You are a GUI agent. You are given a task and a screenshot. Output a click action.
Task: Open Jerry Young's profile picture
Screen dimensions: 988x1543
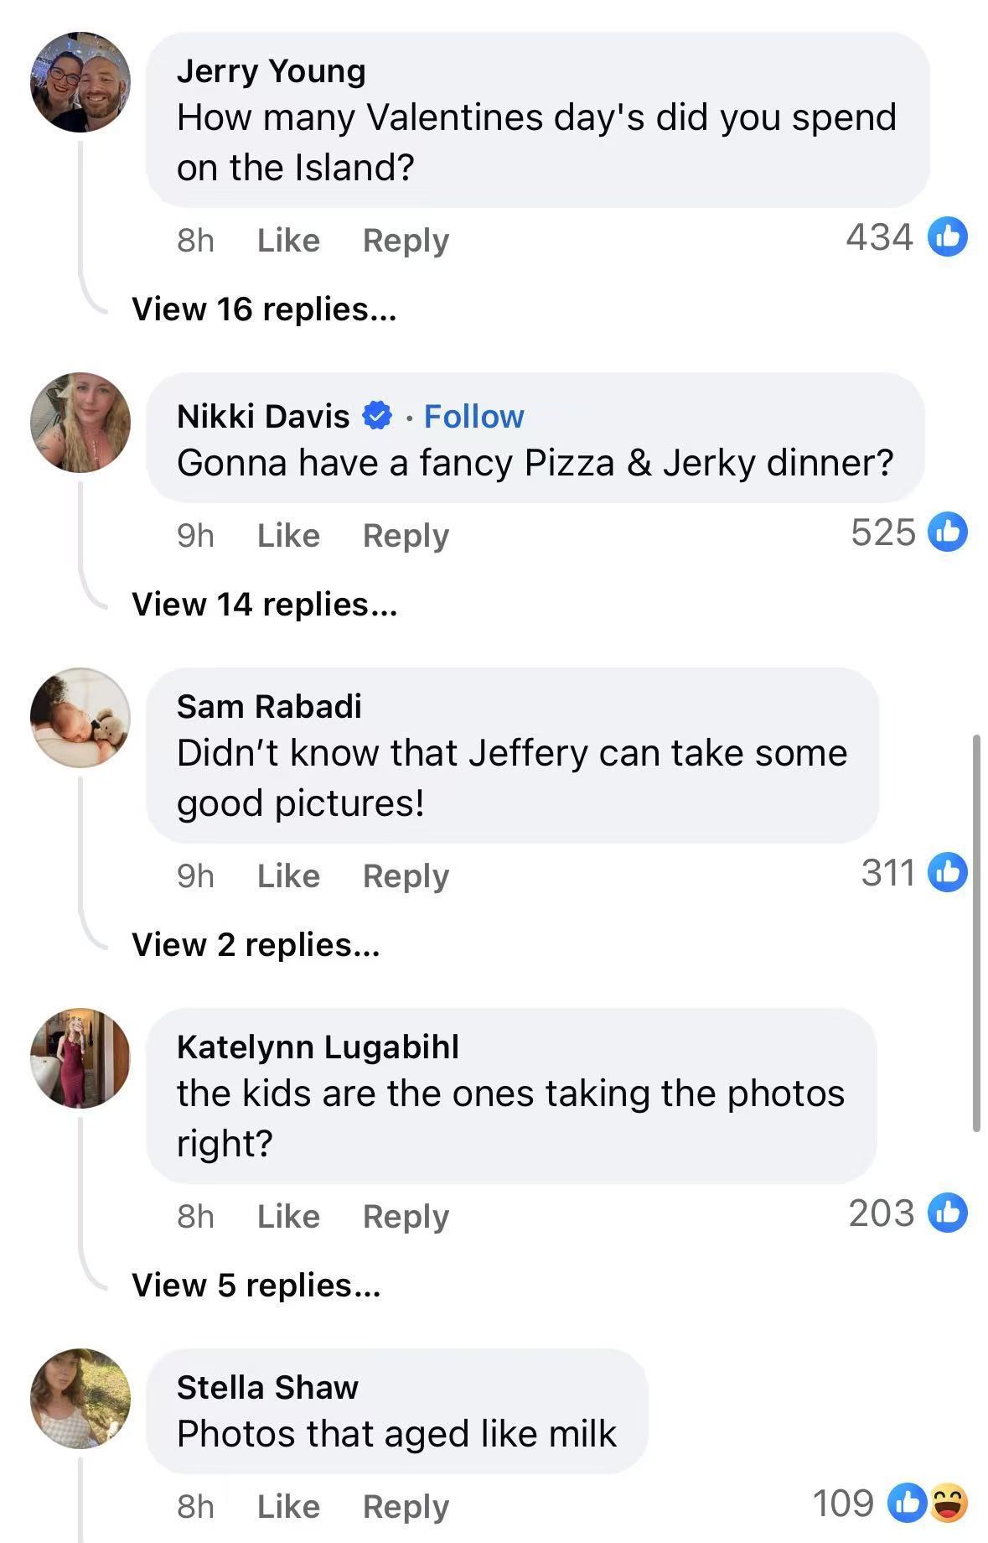[80, 82]
